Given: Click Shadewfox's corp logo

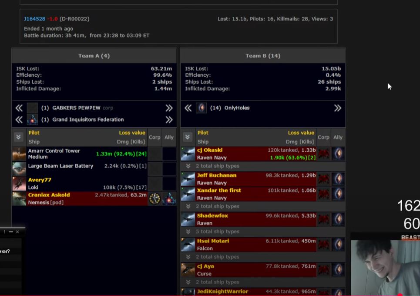Looking at the screenshot, I should (323, 219).
